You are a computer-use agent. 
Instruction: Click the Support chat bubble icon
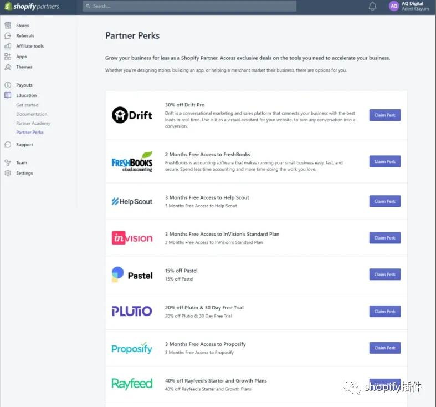click(8, 145)
